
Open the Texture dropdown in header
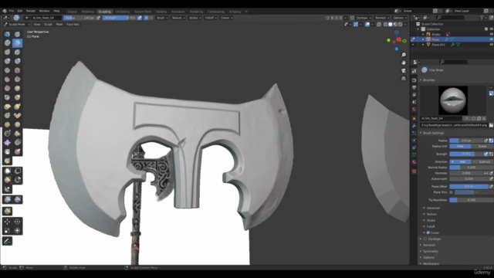(178, 18)
